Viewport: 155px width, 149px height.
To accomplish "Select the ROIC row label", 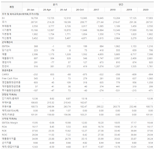I will [x=5, y=135].
